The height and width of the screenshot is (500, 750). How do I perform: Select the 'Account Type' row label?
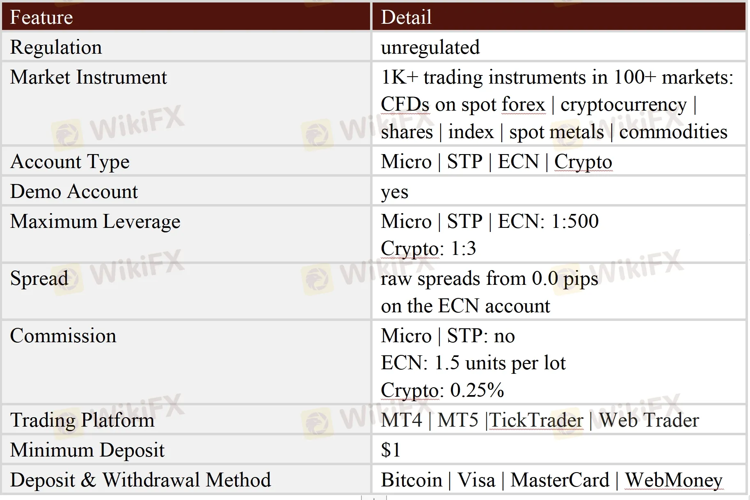(x=70, y=161)
